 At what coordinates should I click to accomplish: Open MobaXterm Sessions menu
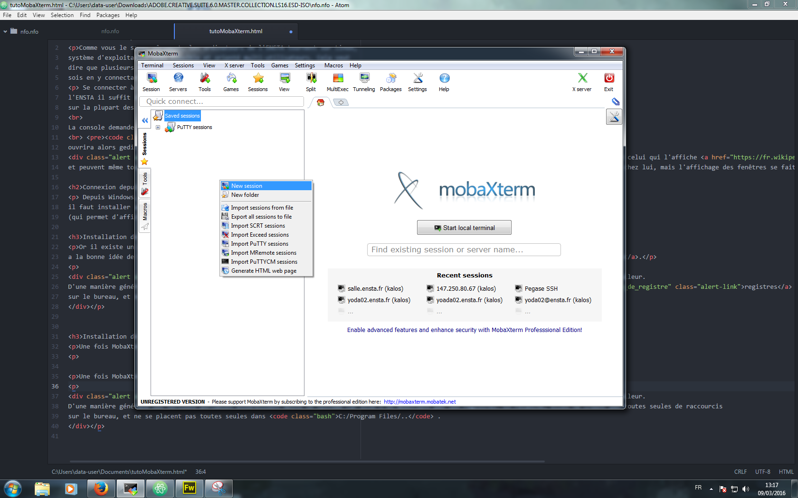183,65
